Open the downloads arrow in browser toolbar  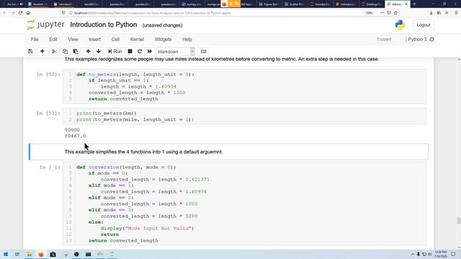[431, 13]
